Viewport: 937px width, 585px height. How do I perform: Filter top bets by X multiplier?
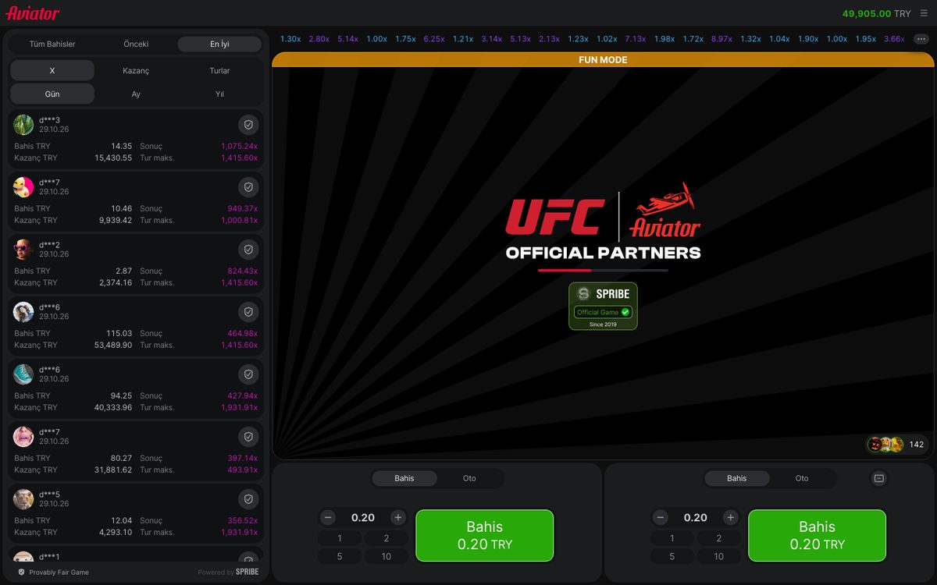click(52, 70)
